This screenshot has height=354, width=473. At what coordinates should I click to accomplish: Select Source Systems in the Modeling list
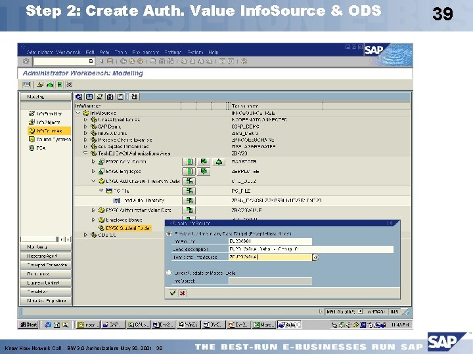pos(50,140)
